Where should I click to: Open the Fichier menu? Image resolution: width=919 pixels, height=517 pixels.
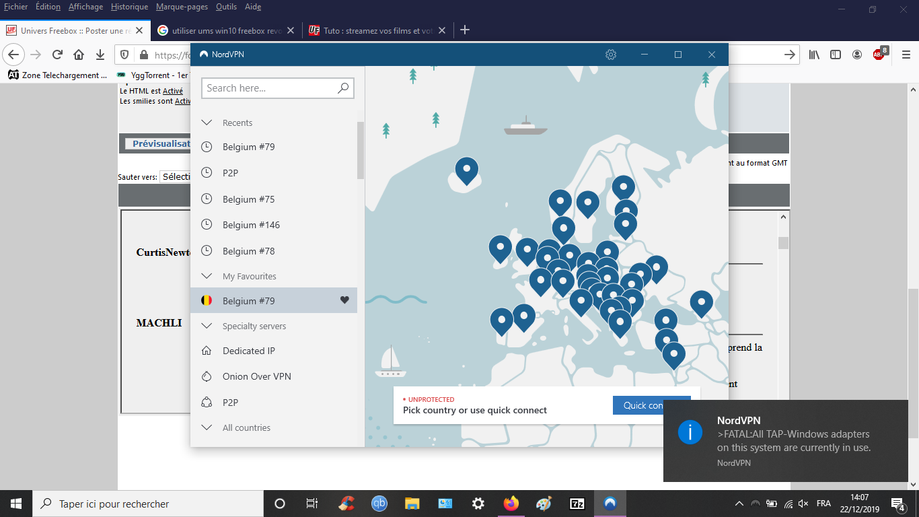pyautogui.click(x=15, y=7)
